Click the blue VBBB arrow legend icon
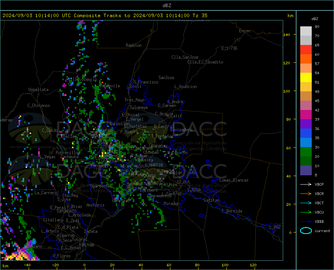Image resolution: width=334 pixels, height=270 pixels. [306, 221]
